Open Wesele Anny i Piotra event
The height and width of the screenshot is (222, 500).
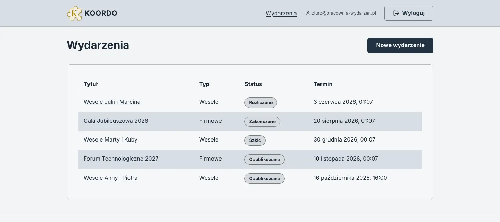click(110, 178)
